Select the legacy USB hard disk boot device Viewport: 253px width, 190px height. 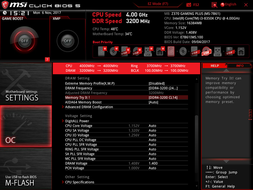(194, 51)
